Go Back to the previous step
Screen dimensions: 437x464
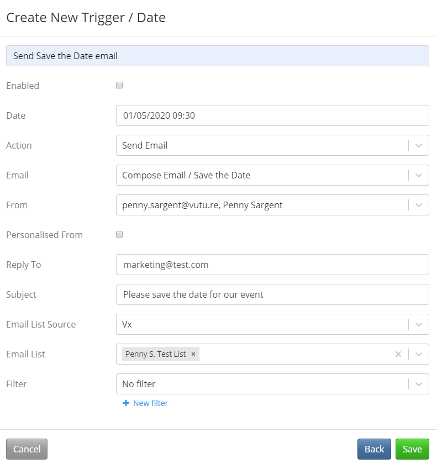pyautogui.click(x=374, y=449)
